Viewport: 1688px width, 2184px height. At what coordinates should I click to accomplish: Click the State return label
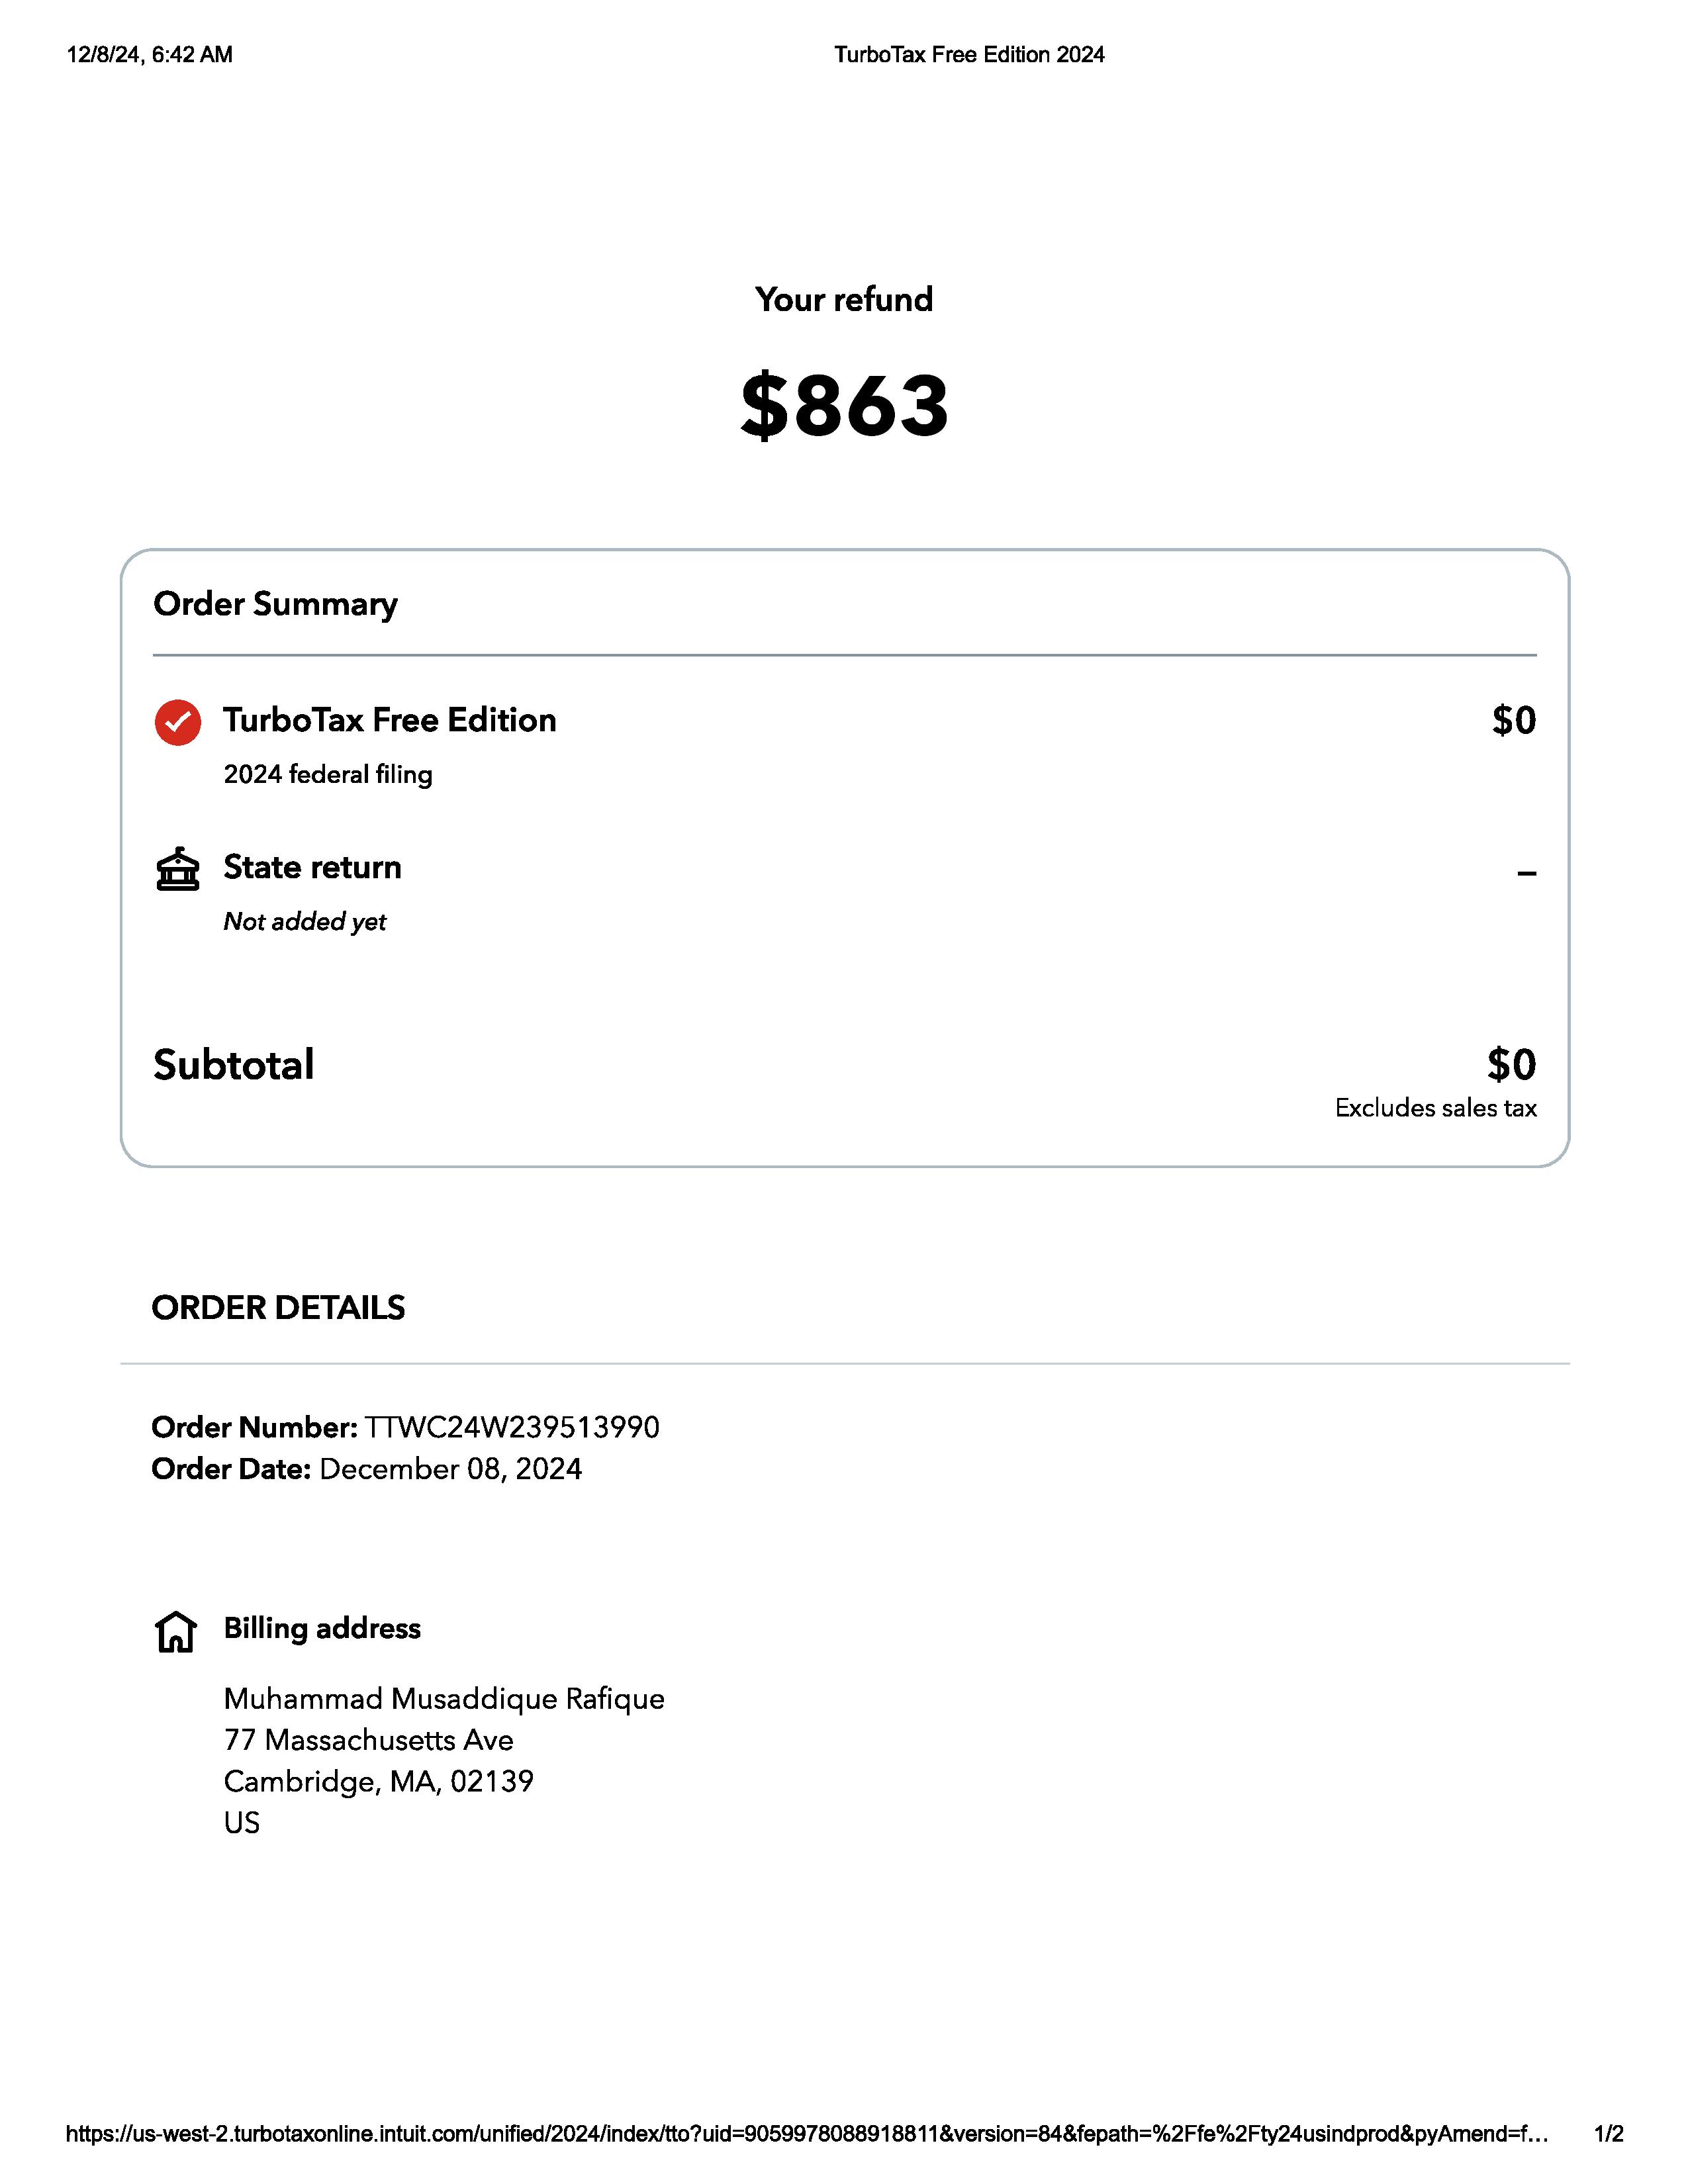click(312, 867)
